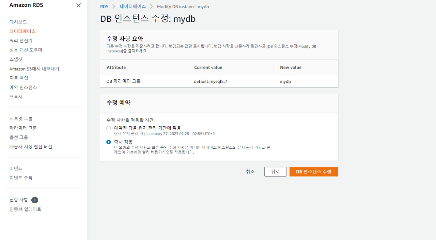
Task: Click the maintenance window date text
Action: 164,134
